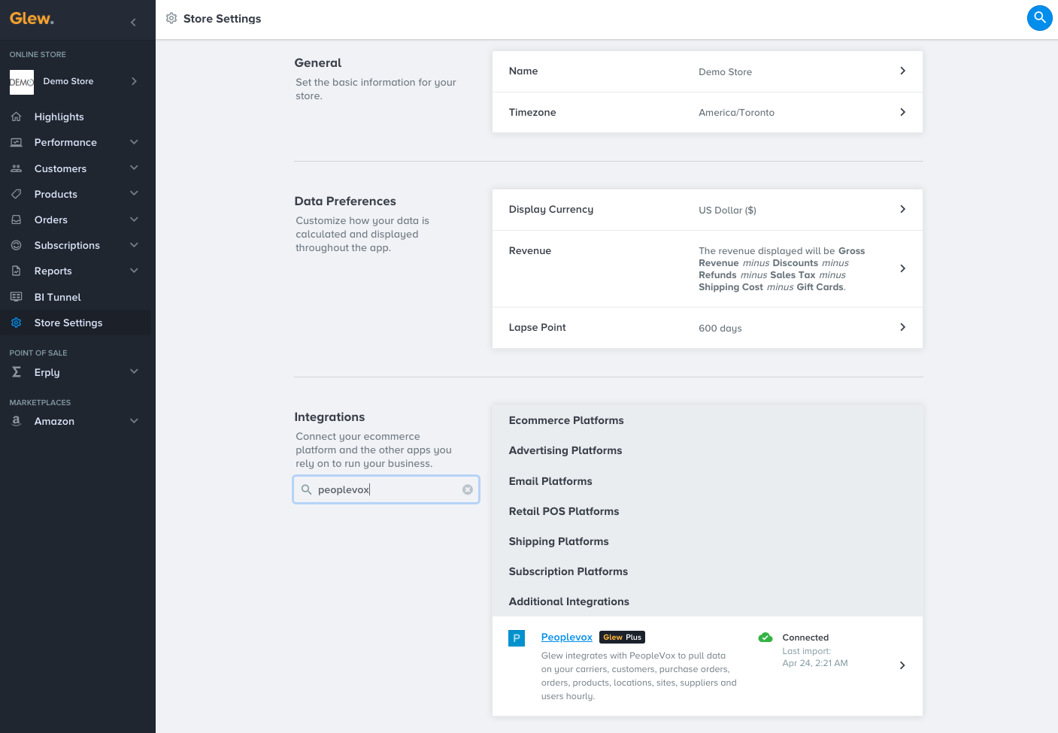Viewport: 1058px width, 733px height.
Task: Expand the Performance submenu chevron
Action: [x=134, y=142]
